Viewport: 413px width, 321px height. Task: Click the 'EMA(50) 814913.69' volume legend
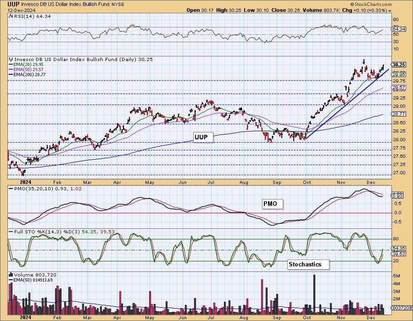pos(31,280)
